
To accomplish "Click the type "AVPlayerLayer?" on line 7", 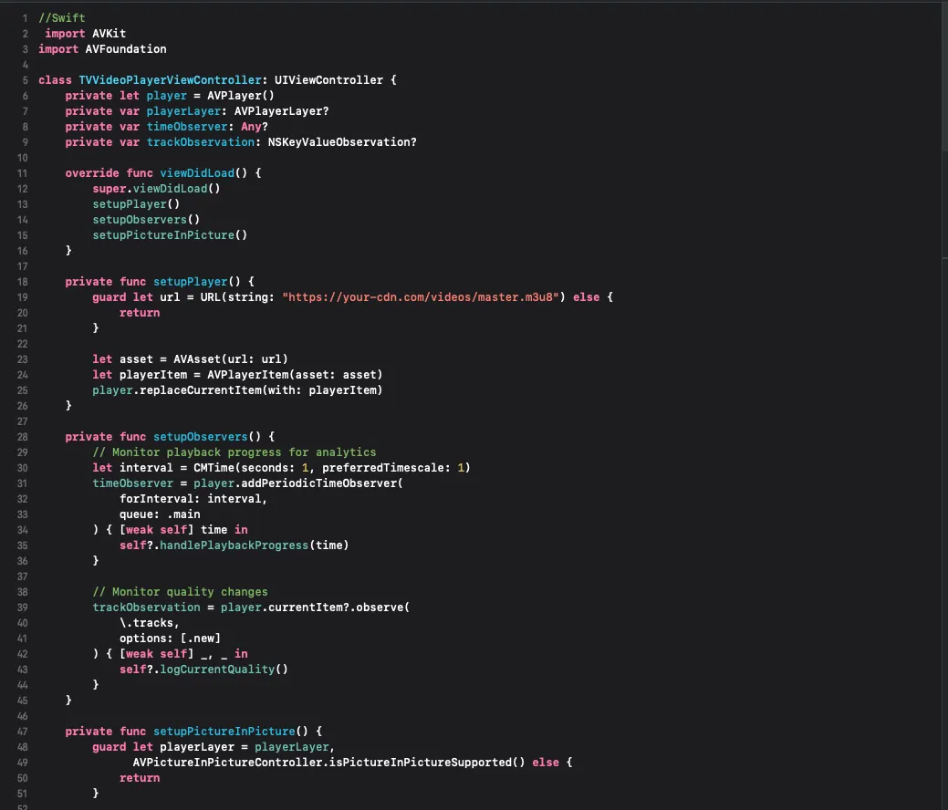I will click(x=281, y=111).
